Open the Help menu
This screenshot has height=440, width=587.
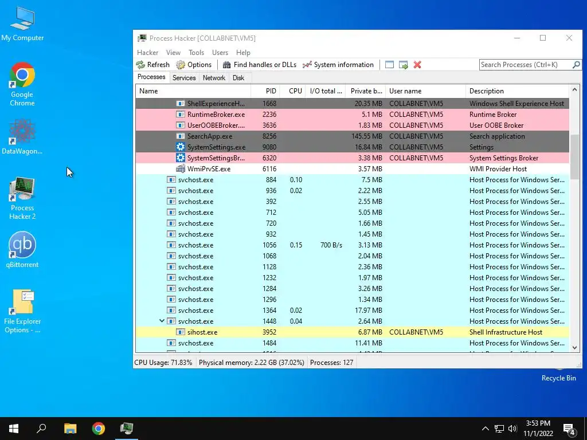pos(243,53)
